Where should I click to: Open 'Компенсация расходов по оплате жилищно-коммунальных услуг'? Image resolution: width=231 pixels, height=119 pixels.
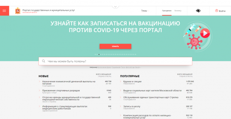(147, 116)
